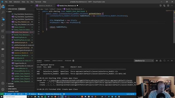Open safeNavExample.cls file

[21, 42]
